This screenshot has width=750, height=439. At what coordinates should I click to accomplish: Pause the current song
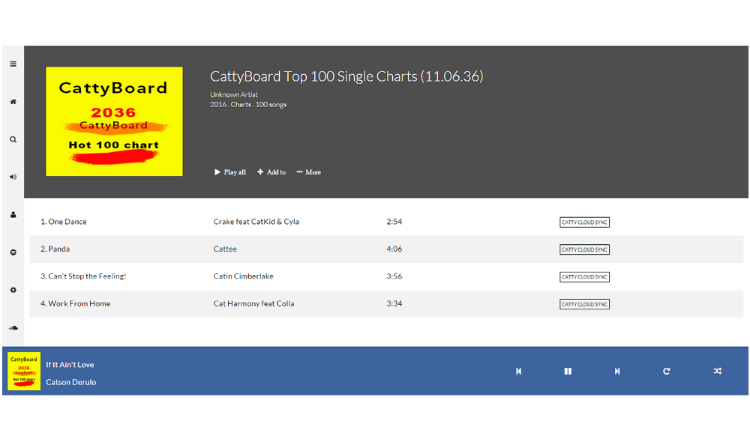[x=568, y=371]
